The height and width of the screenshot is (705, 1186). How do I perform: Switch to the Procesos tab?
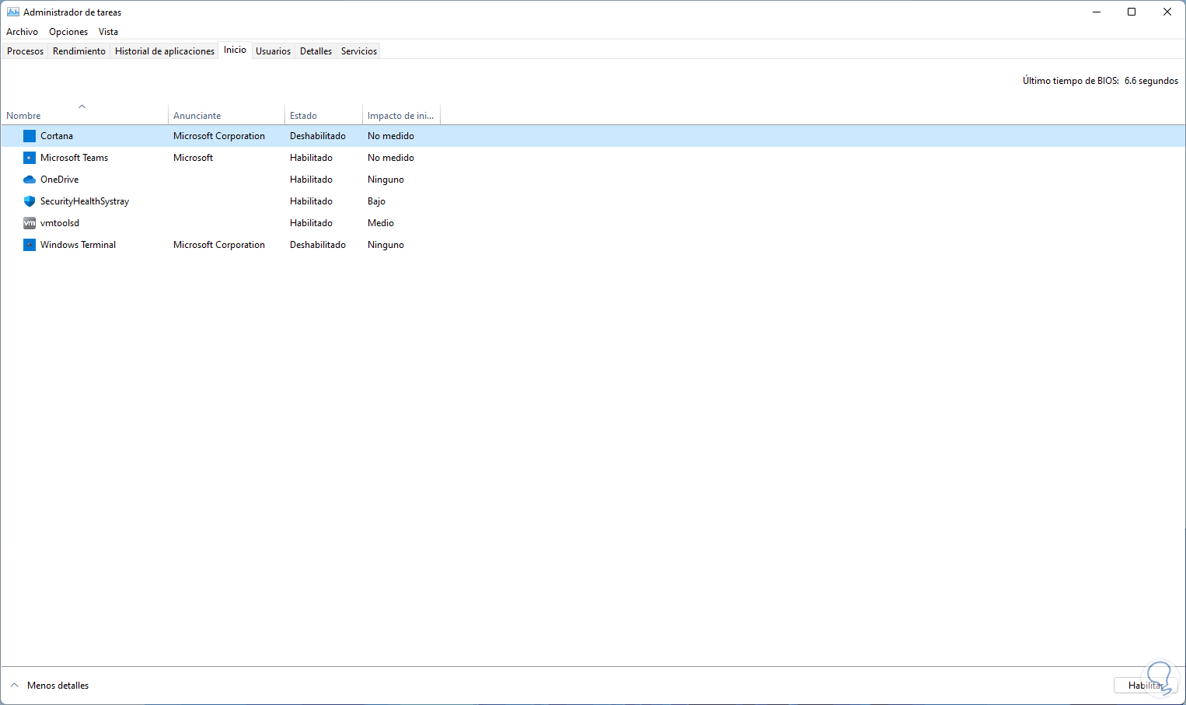[26, 51]
